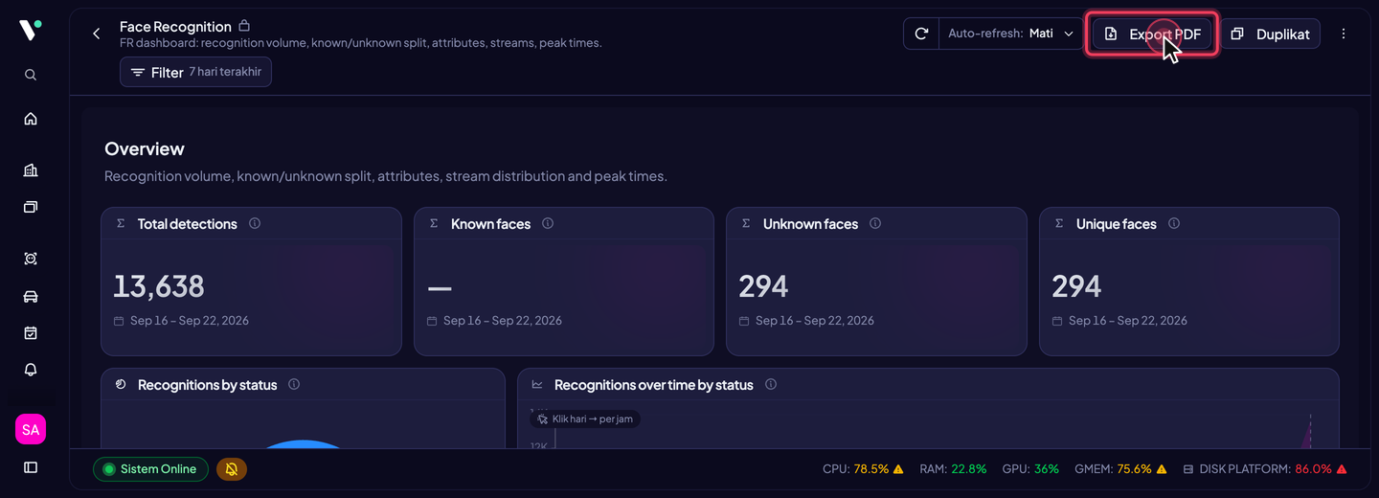Open the Auto-refresh Mati dropdown
The image size is (1379, 498).
pyautogui.click(x=1011, y=34)
